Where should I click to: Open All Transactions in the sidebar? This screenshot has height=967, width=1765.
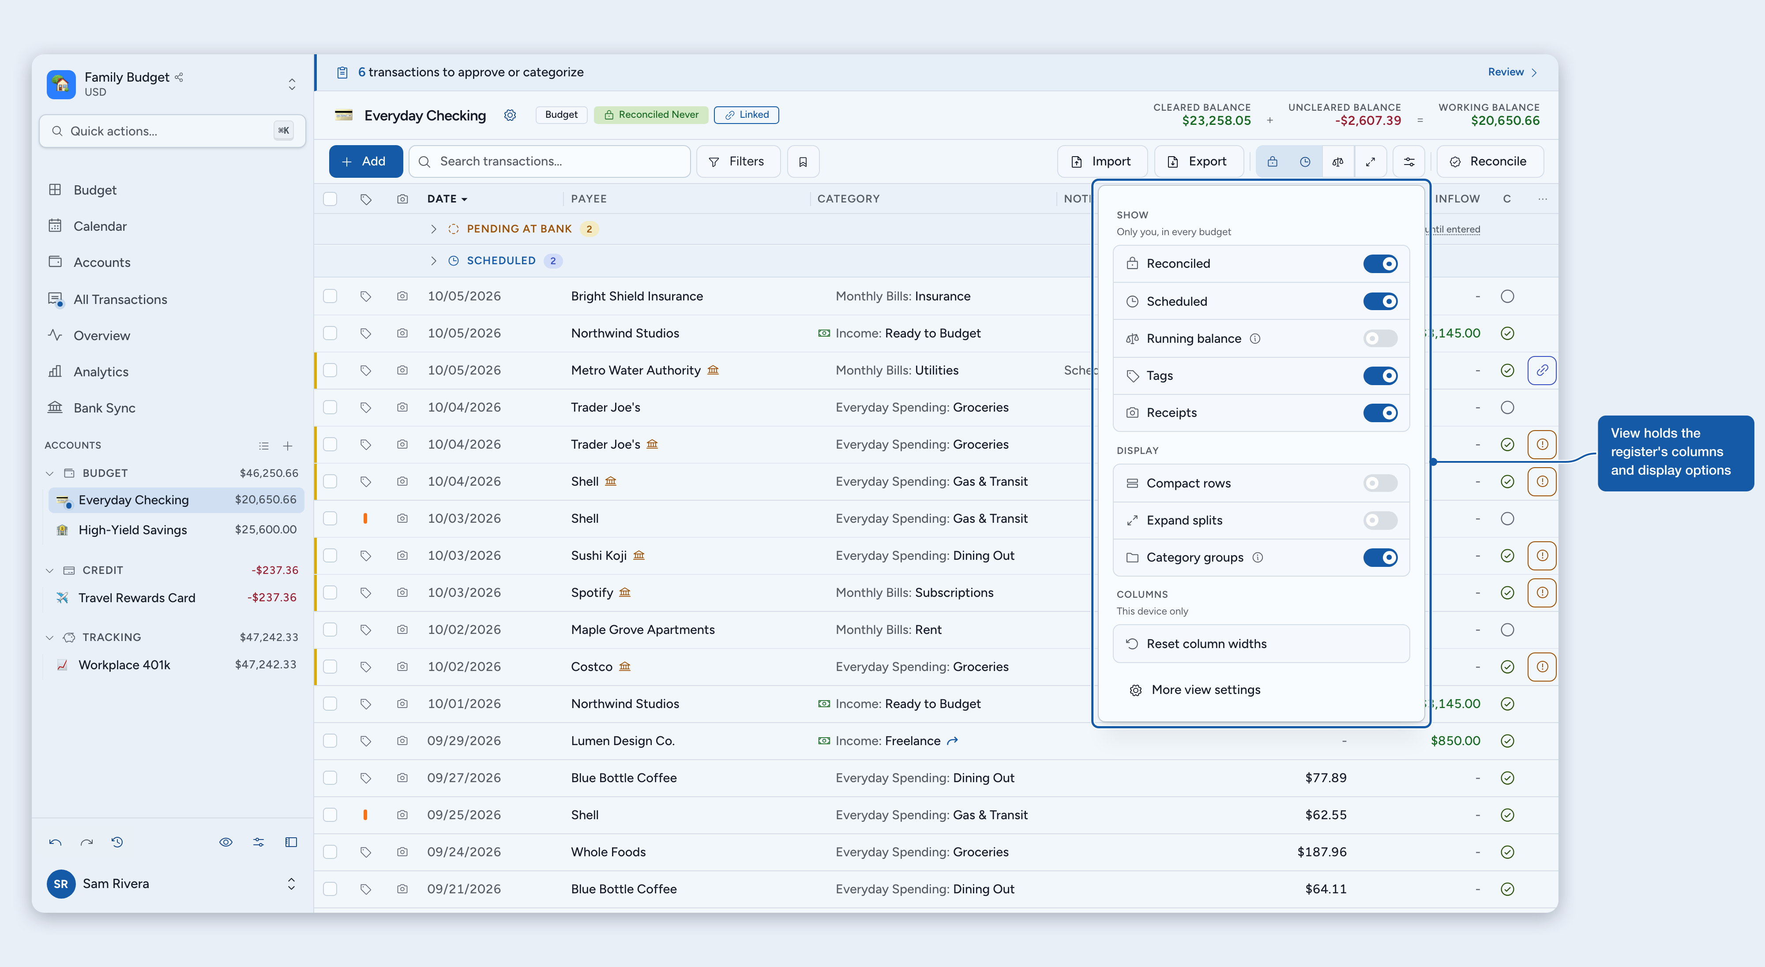[120, 300]
